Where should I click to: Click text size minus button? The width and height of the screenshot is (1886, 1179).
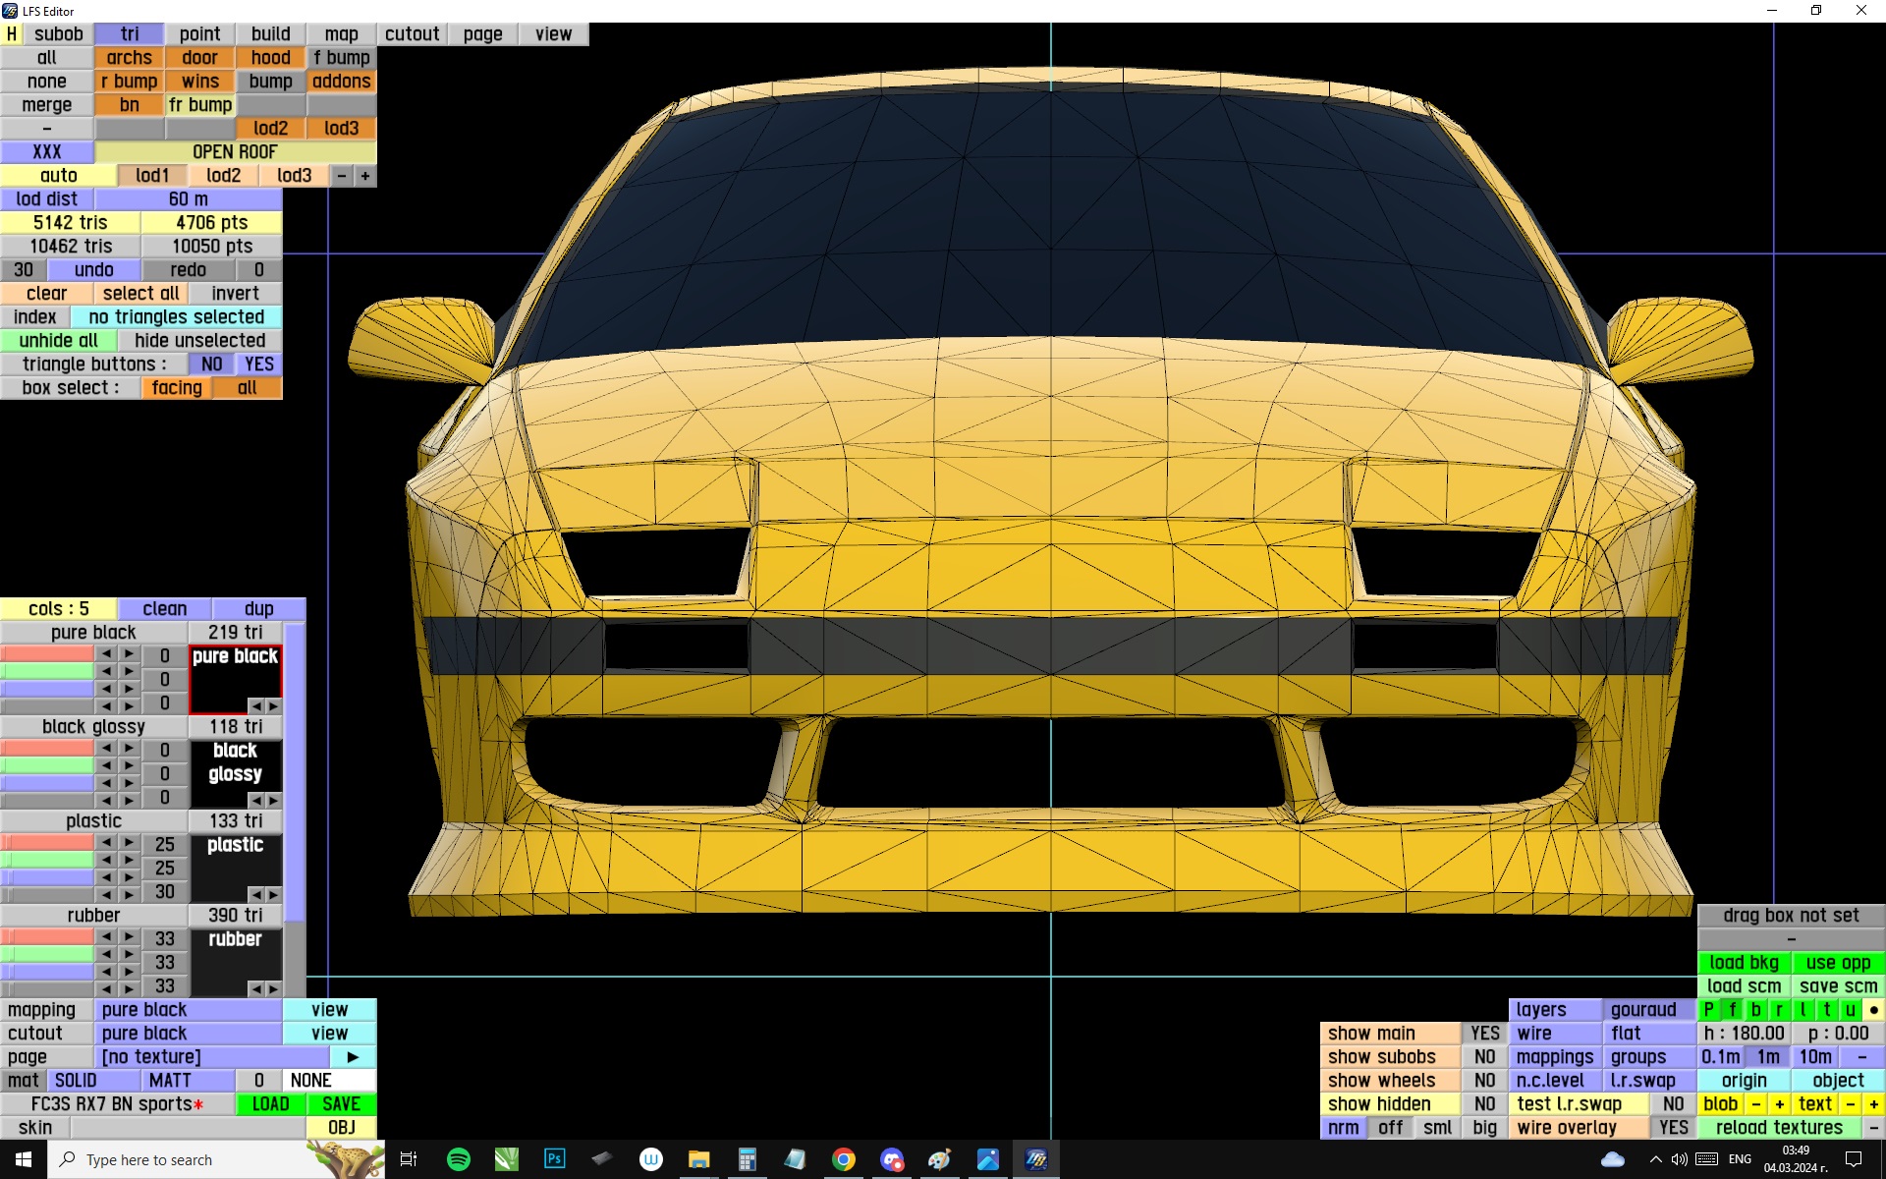1850,1103
